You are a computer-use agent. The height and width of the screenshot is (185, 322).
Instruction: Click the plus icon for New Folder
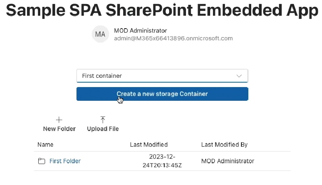click(x=59, y=120)
